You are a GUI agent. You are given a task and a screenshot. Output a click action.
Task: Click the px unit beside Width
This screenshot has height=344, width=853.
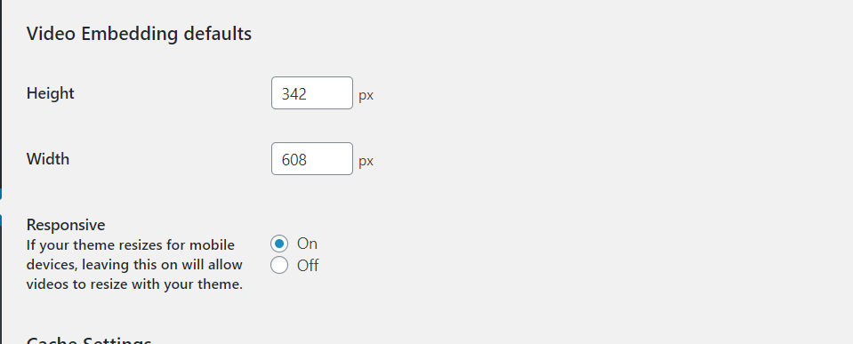(366, 162)
